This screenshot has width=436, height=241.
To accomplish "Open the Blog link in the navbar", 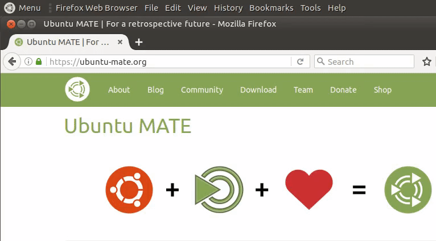I will pyautogui.click(x=155, y=90).
